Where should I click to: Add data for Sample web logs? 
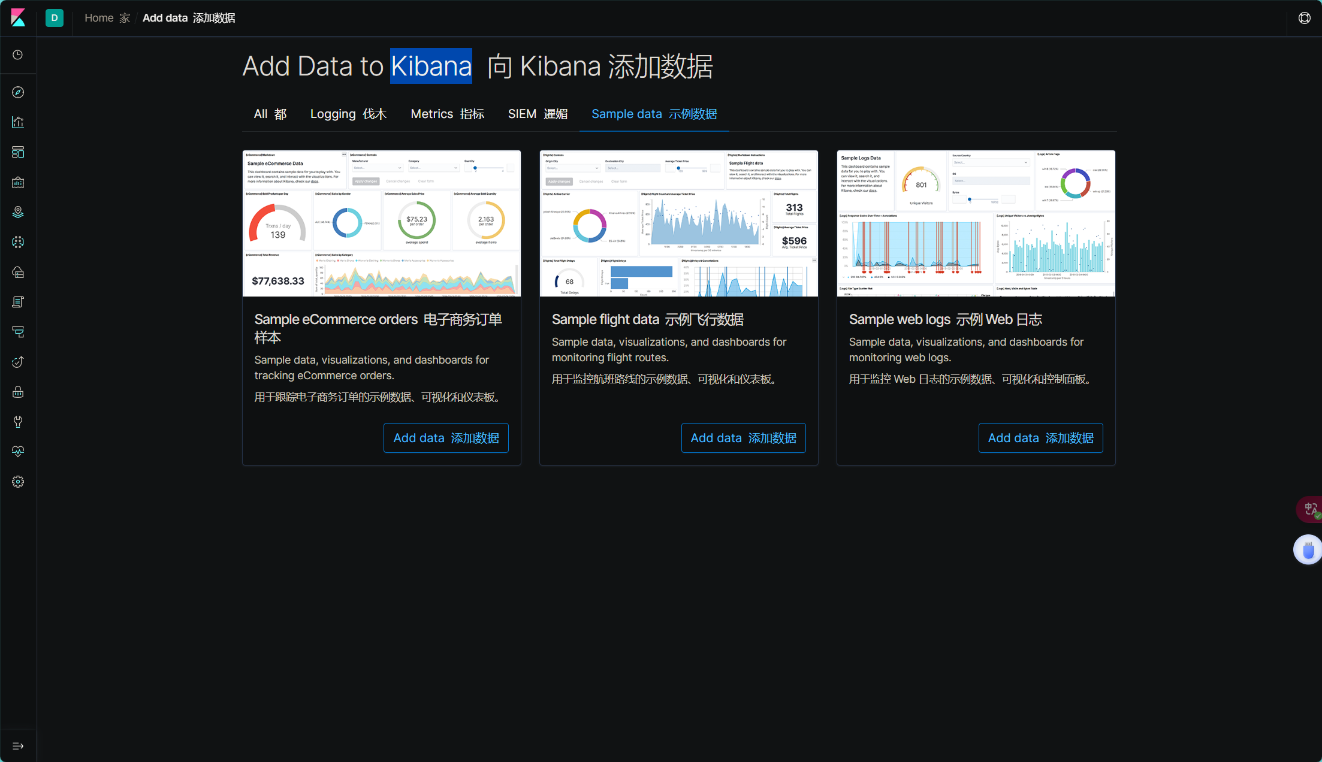tap(1040, 438)
